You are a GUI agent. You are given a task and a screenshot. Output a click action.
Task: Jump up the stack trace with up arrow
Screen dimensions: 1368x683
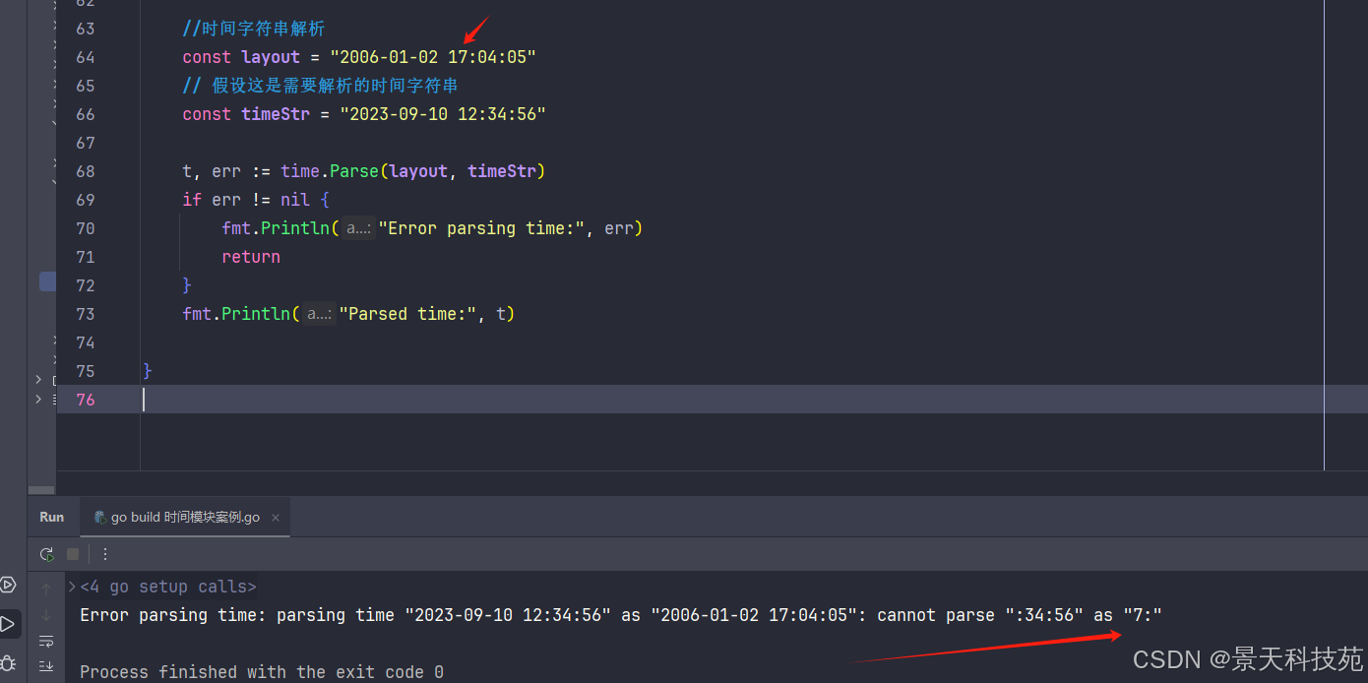46,590
